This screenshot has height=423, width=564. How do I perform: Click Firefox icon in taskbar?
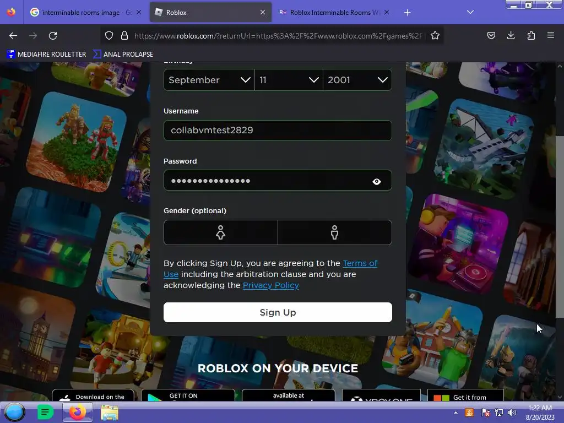(x=77, y=412)
